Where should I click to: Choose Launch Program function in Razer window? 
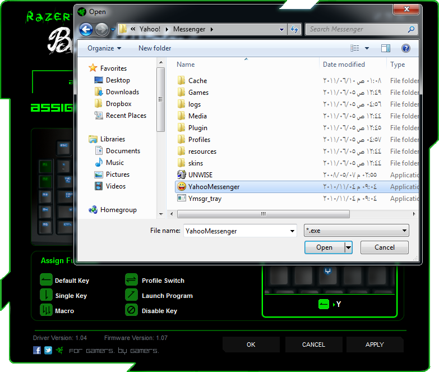click(x=159, y=295)
